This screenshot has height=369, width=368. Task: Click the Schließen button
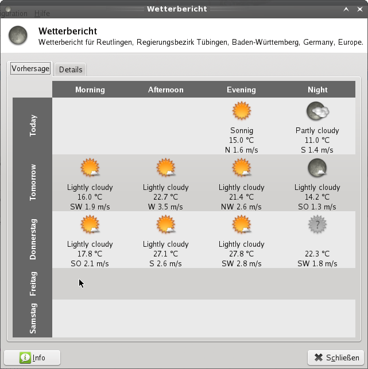click(x=336, y=358)
